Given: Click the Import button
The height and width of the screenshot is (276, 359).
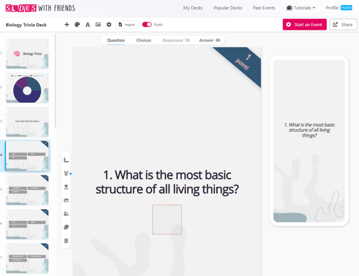Looking at the screenshot, I should click(x=127, y=25).
